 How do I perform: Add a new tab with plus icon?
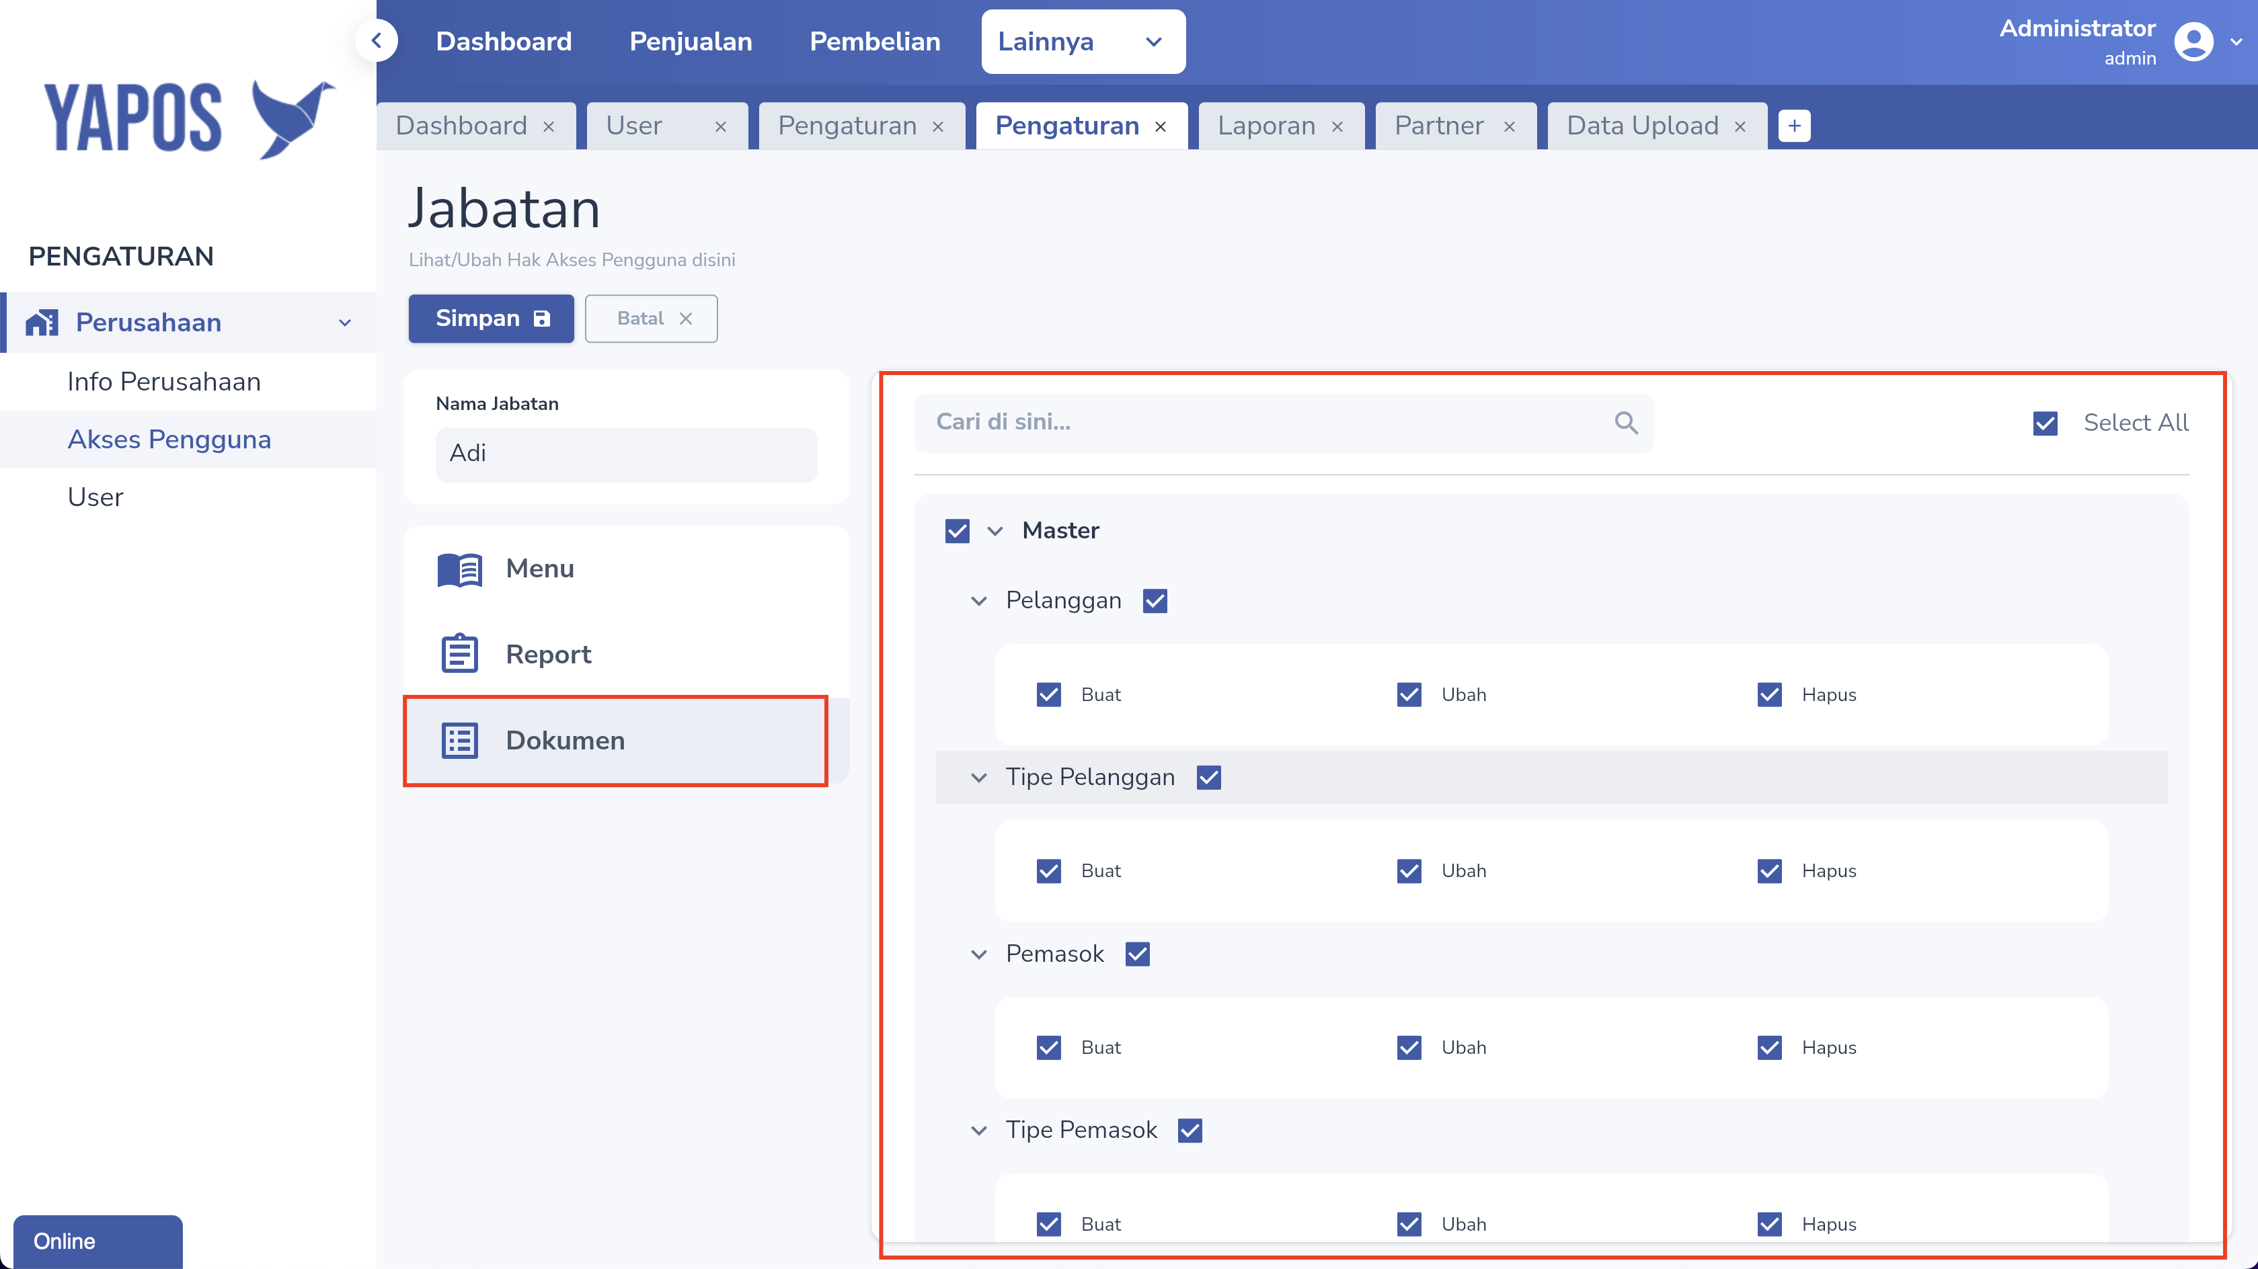[1794, 126]
